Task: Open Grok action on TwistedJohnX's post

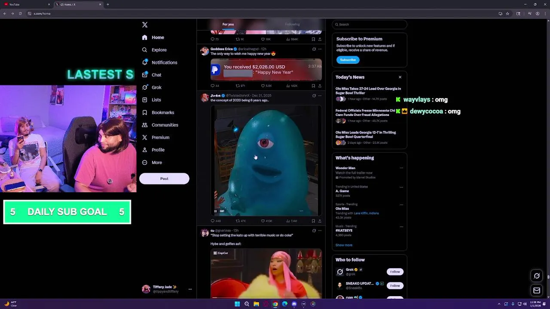Action: [314, 96]
